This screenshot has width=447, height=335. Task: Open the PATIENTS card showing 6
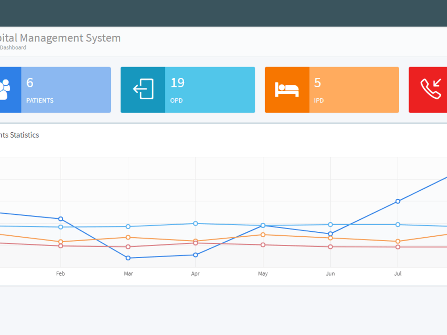point(55,90)
